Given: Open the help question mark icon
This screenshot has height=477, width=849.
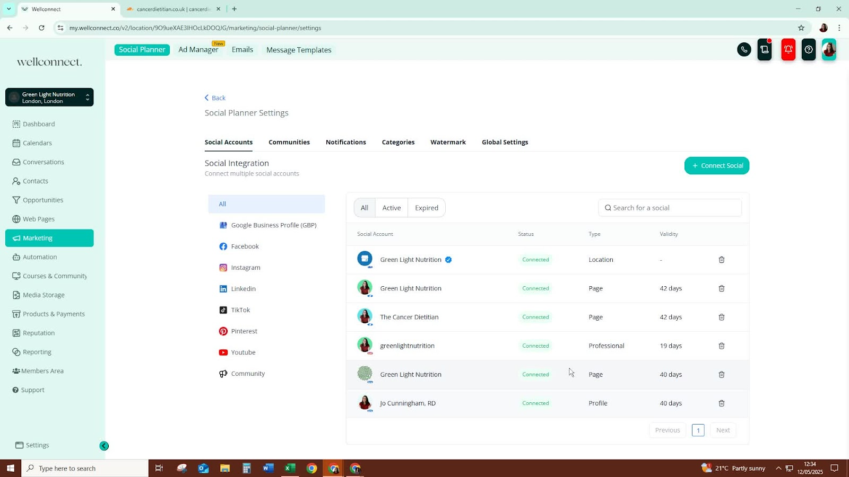Looking at the screenshot, I should click(x=808, y=50).
